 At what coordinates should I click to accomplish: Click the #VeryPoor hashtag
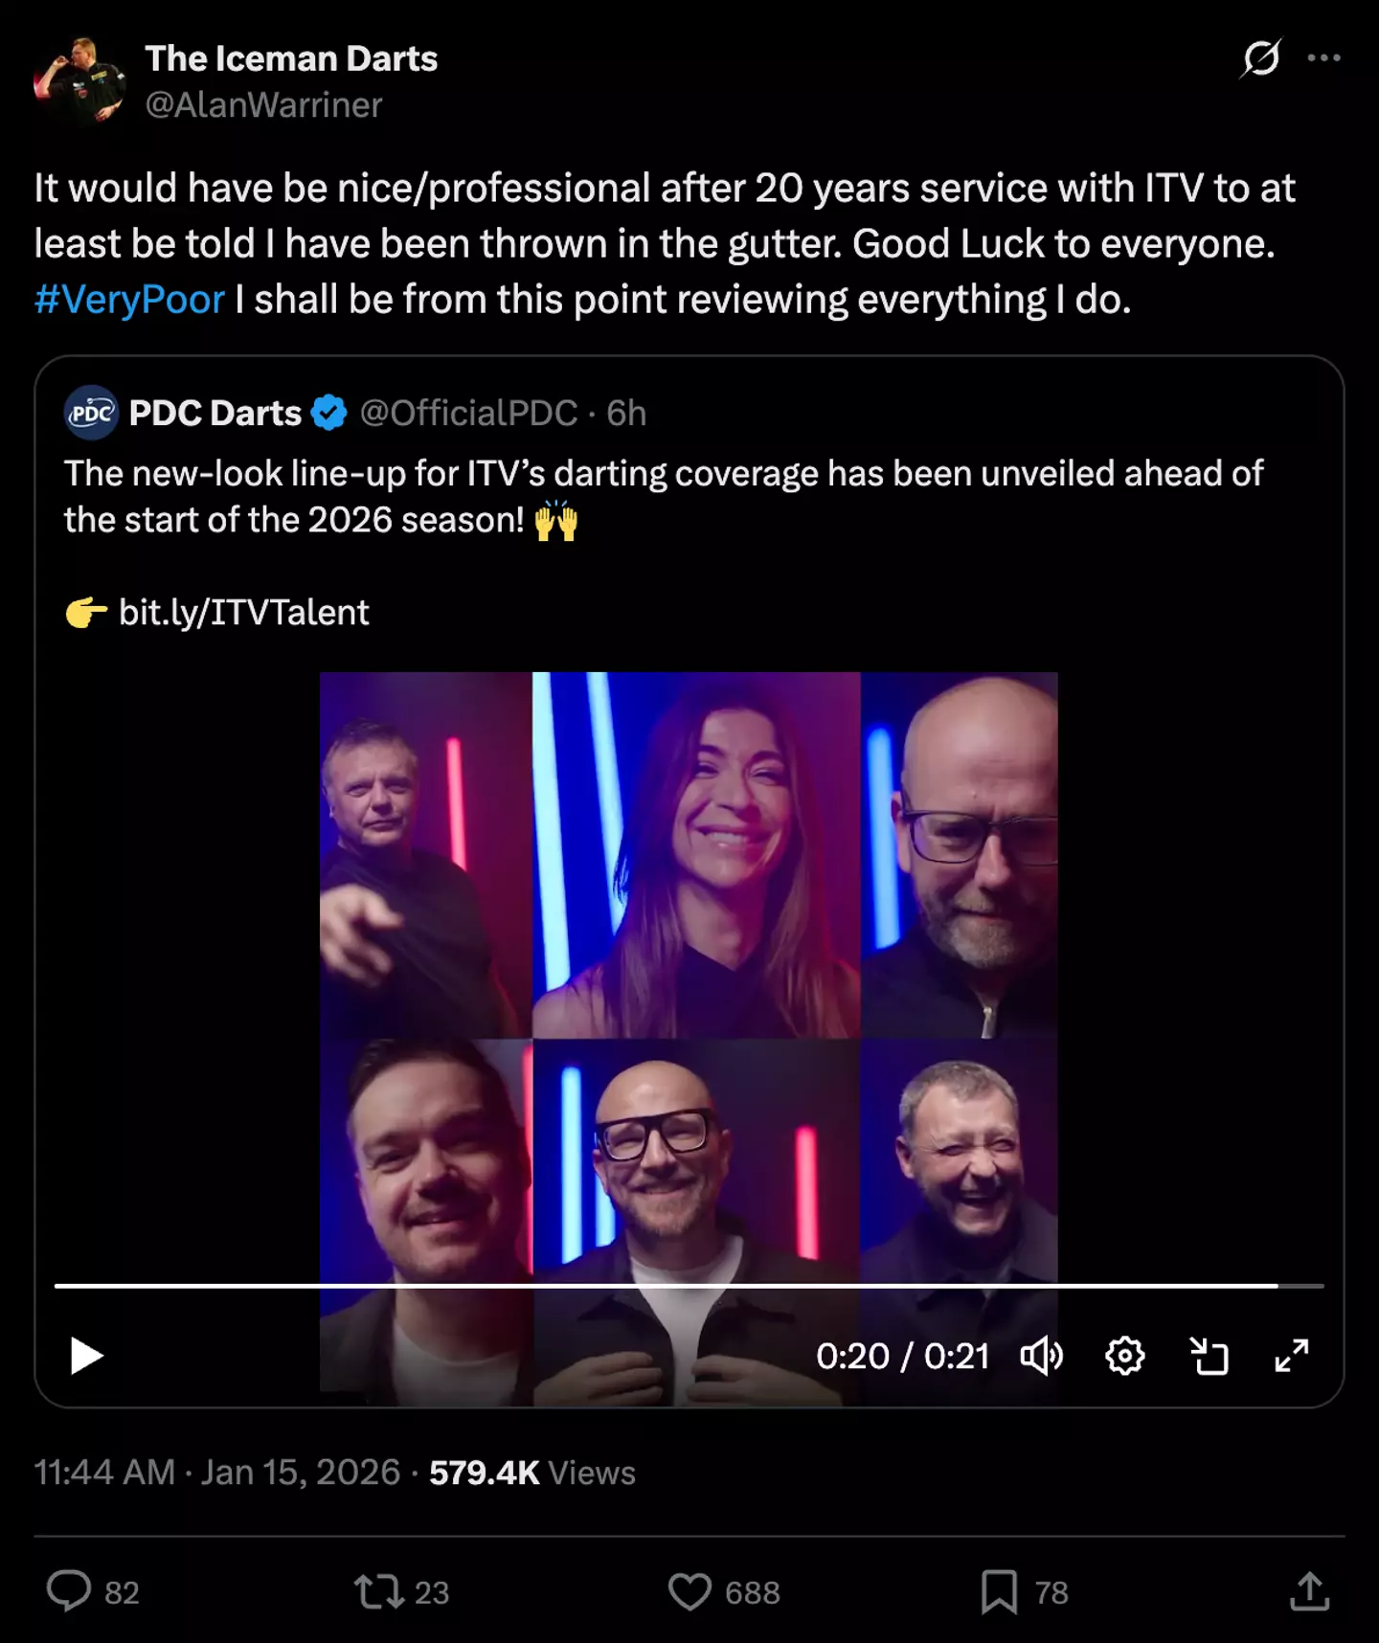(x=129, y=300)
